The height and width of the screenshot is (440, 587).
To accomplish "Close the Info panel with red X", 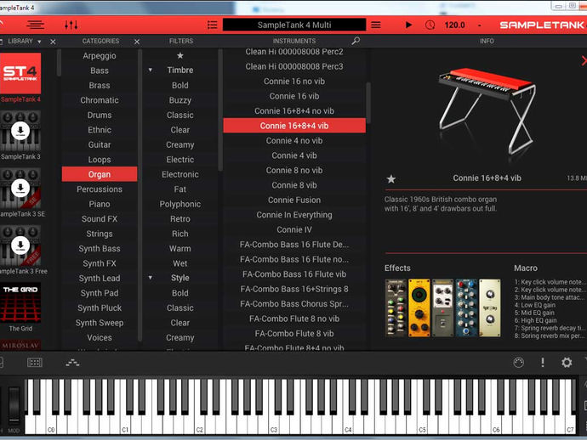I will (x=584, y=60).
